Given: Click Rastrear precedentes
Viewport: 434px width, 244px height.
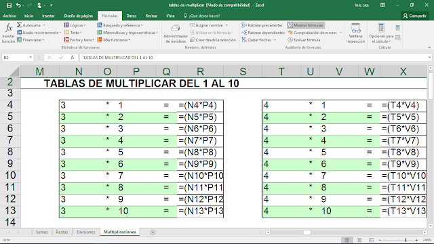Looking at the screenshot, I should point(262,25).
